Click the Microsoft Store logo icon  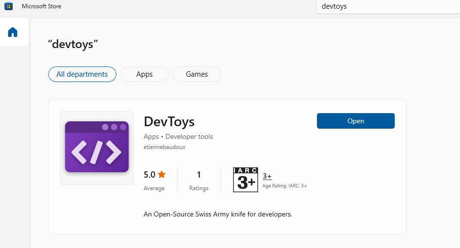(x=8, y=6)
